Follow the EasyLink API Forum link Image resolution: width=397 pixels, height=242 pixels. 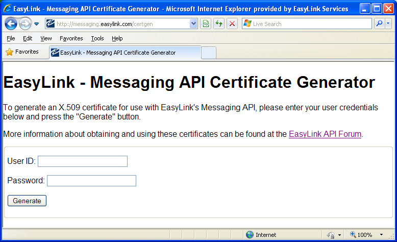pos(325,134)
